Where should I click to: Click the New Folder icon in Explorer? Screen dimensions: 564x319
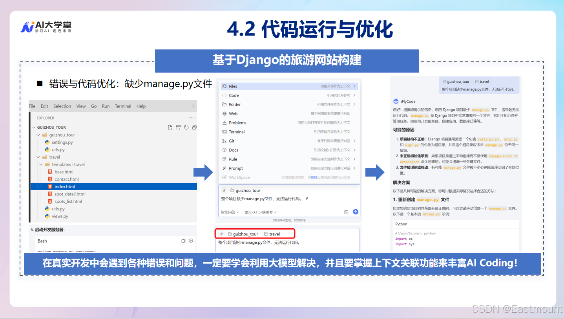(x=178, y=127)
